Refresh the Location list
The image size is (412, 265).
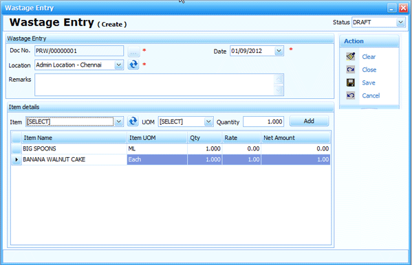(133, 65)
